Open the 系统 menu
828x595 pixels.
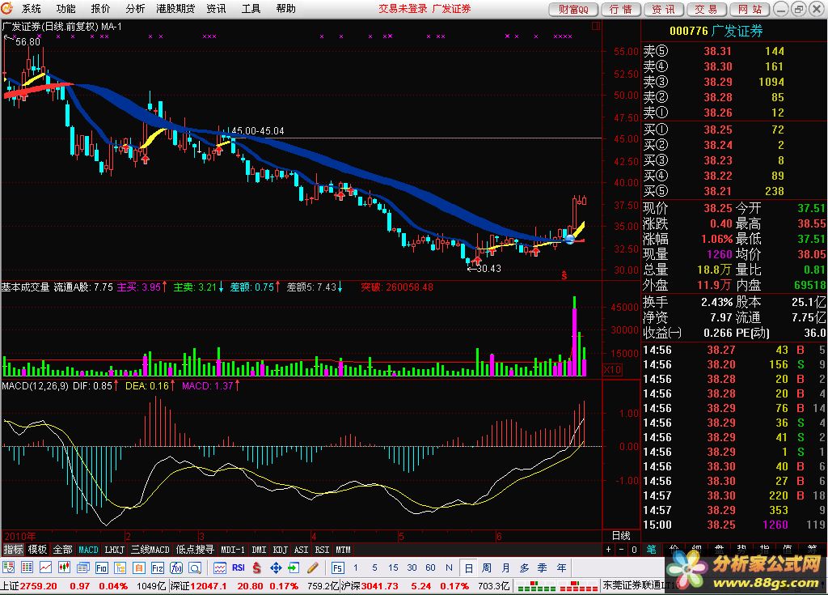pyautogui.click(x=31, y=8)
